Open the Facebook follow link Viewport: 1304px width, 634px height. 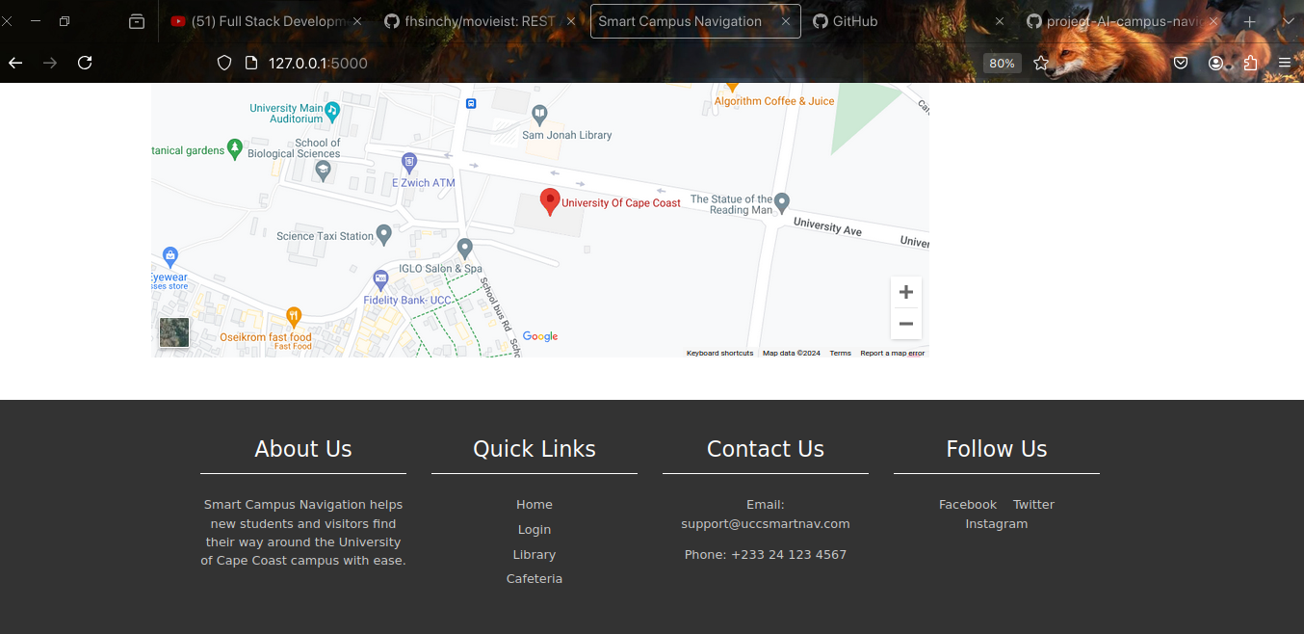pyautogui.click(x=968, y=505)
